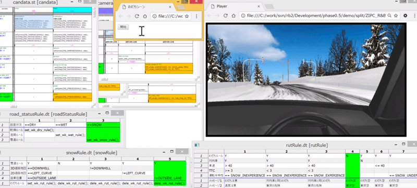
Task: Click '>= 3' TTC cell in rutRule
Action: 244,170
